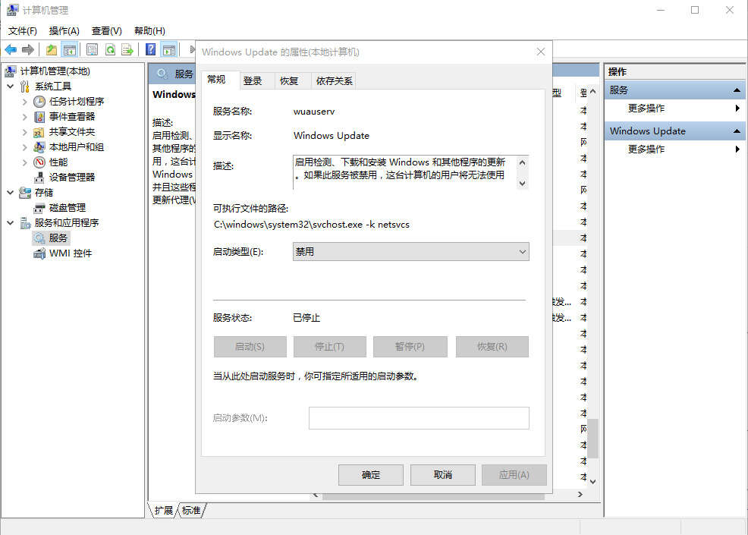Open the blue Help question mark icon
The image size is (748, 535).
click(x=151, y=49)
